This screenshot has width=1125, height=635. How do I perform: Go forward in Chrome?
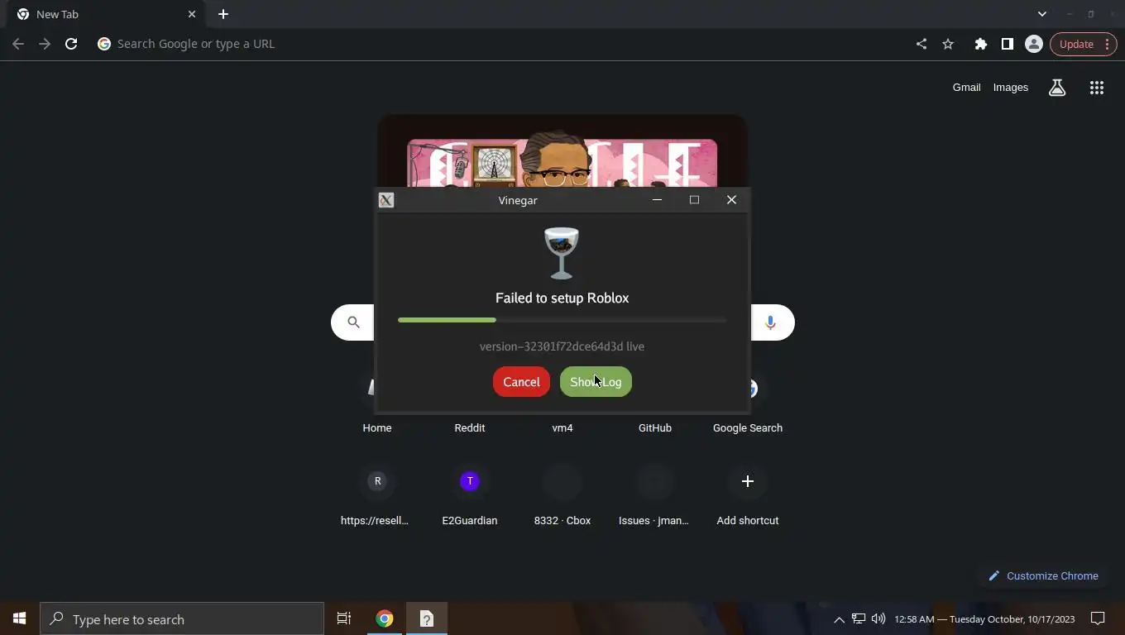pos(45,44)
